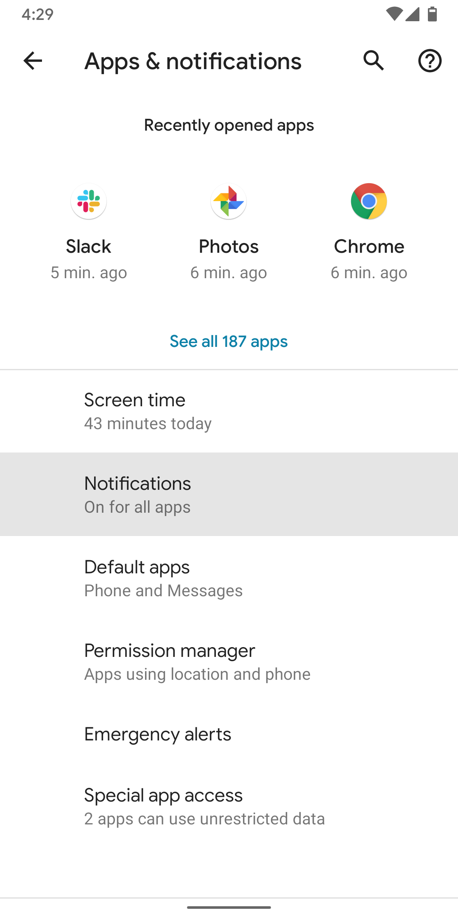Image resolution: width=458 pixels, height=916 pixels.
Task: Click See all 187 apps link
Action: 229,341
